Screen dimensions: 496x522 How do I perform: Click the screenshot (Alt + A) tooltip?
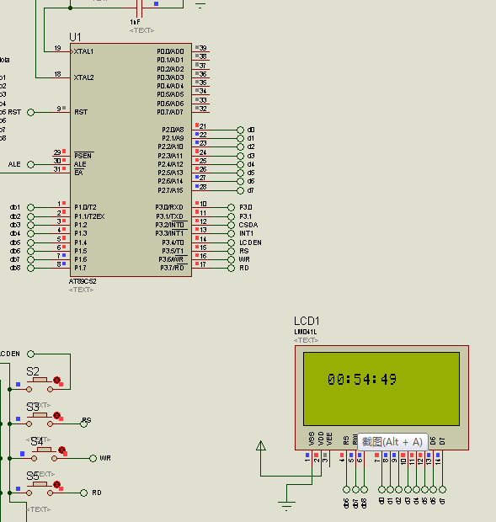click(x=392, y=442)
